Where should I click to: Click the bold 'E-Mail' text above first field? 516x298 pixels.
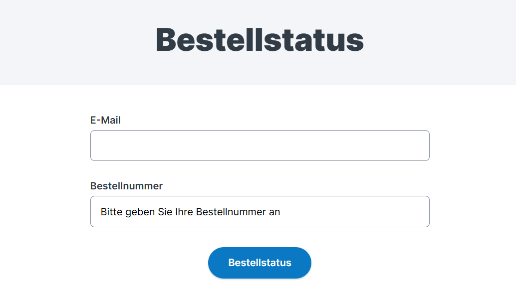105,120
